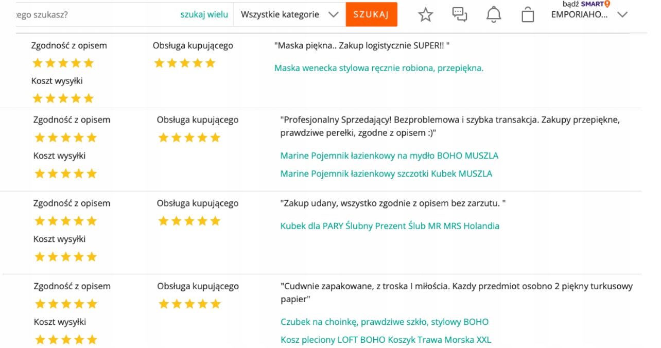Click first review's Obsługa kupującego stars

click(184, 63)
